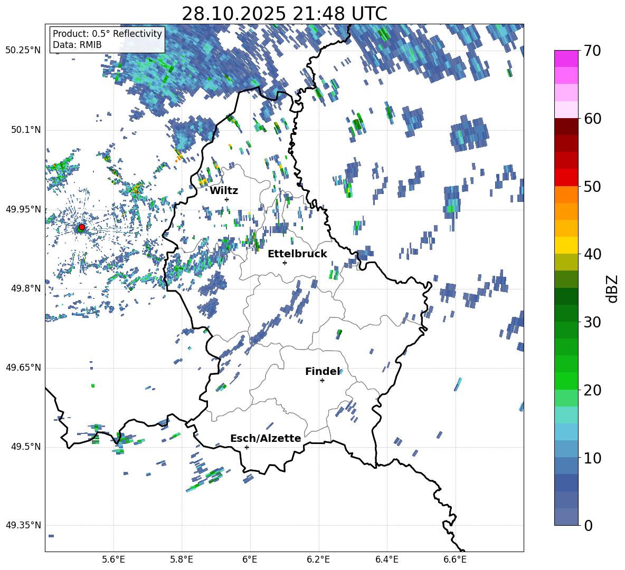Pick the darkest green swatch above 30
The width and height of the screenshot is (625, 570).
click(x=566, y=296)
